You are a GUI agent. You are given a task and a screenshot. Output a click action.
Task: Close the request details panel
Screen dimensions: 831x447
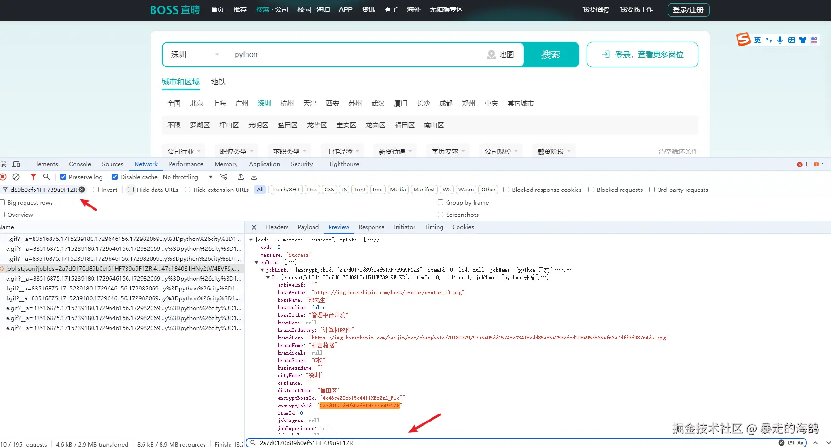[x=254, y=227]
